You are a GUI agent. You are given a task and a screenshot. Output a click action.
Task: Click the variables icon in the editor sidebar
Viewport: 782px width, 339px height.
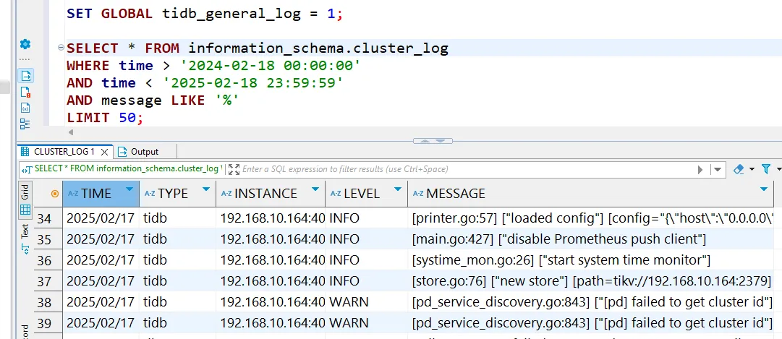pyautogui.click(x=25, y=108)
